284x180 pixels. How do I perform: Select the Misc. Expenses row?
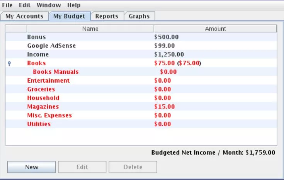tap(141, 115)
